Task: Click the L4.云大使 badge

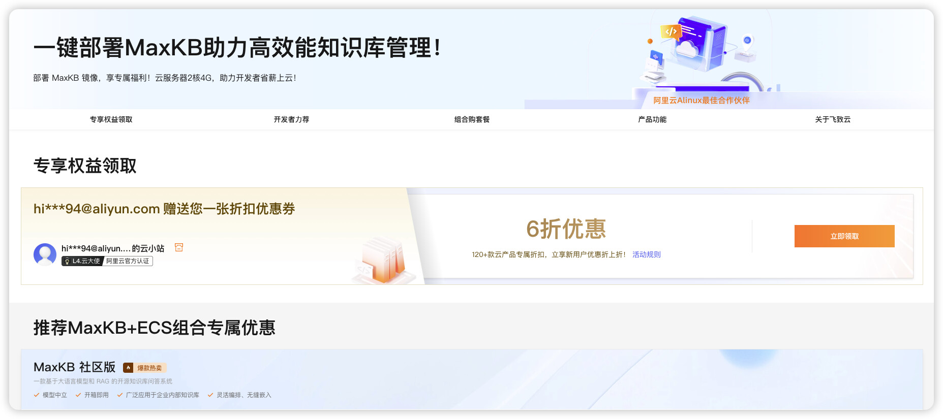Action: 82,261
